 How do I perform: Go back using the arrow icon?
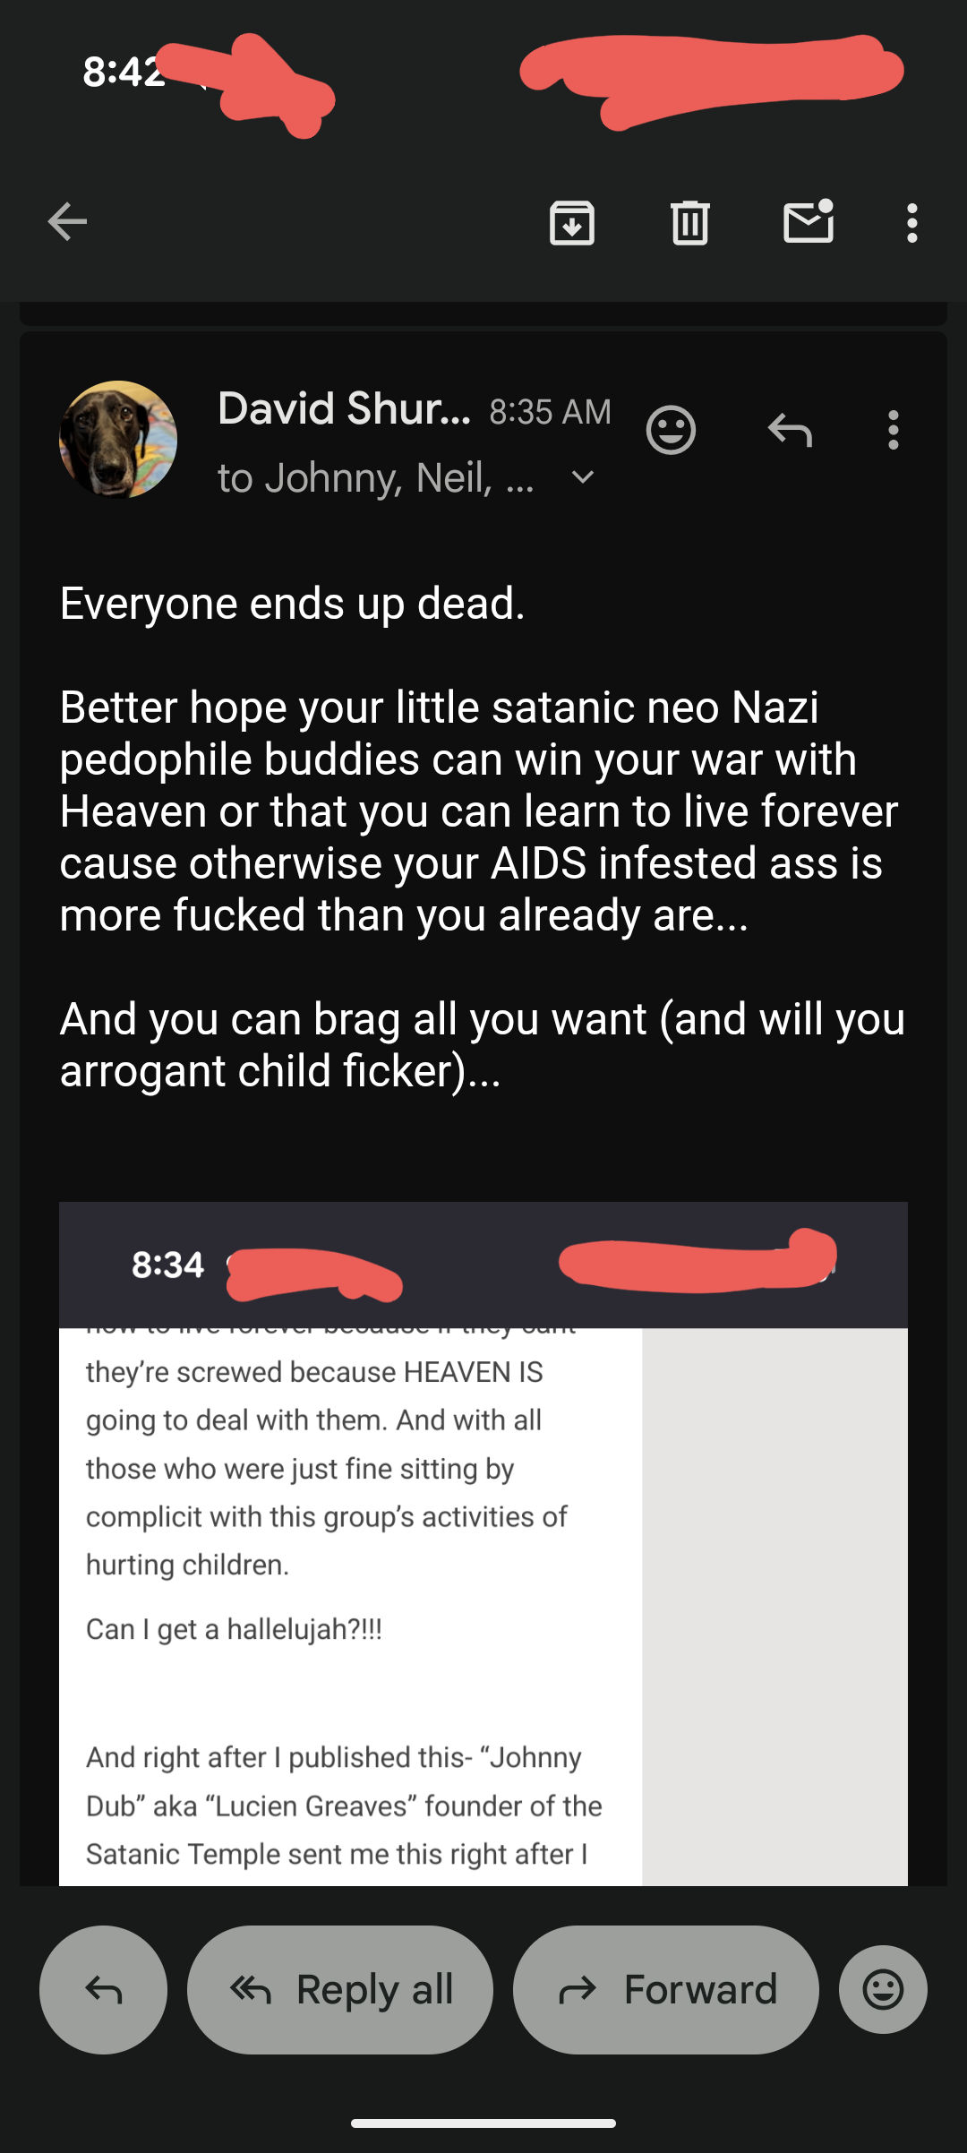[67, 222]
